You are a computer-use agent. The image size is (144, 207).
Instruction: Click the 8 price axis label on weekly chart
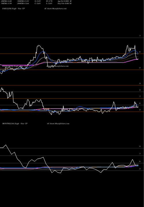[x=140, y=90]
